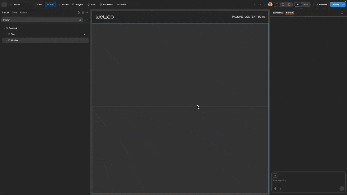Image resolution: width=347 pixels, height=195 pixels.
Task: Click the attachment plus icon in AI chat
Action: (275, 175)
